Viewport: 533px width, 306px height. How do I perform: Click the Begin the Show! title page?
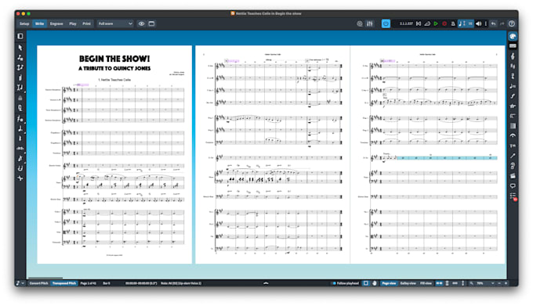114,155
